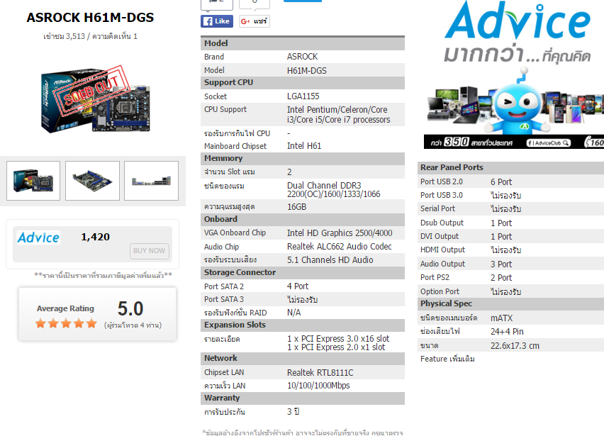Click the mATX form factor value
Screen dimensions: 604x436
(x=501, y=318)
